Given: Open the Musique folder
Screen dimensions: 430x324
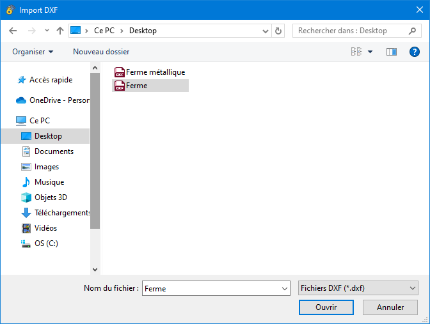Looking at the screenshot, I should click(x=49, y=182).
